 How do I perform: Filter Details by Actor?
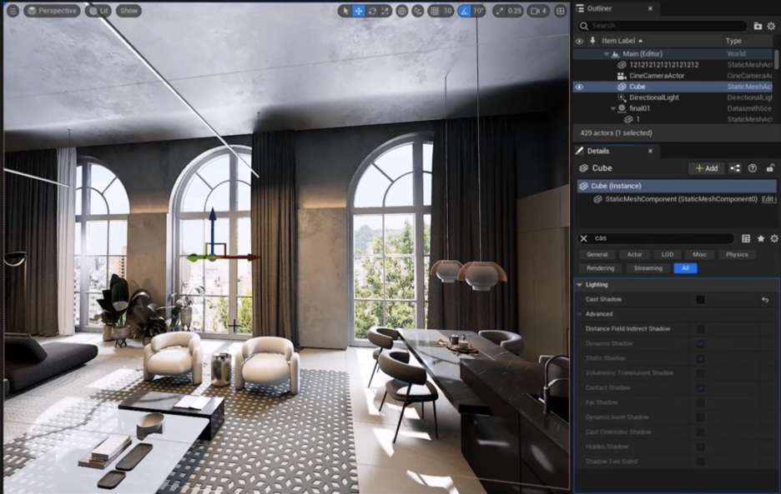[634, 254]
